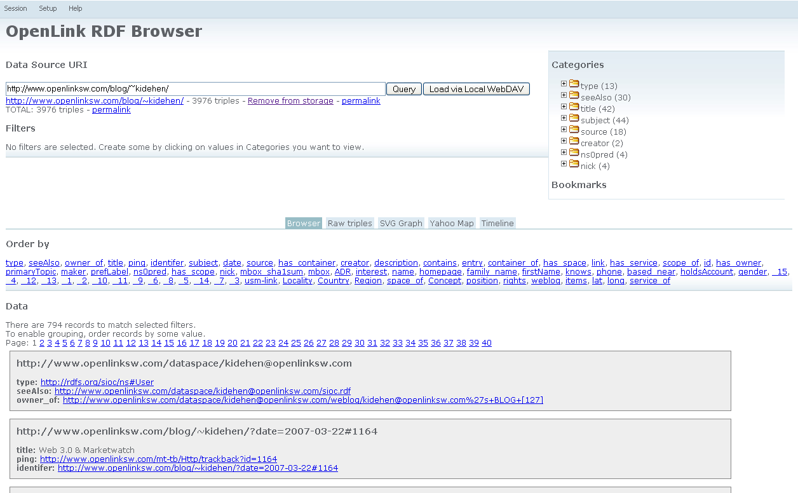
Task: Click the 'There are 794 records' text
Action: coord(101,325)
